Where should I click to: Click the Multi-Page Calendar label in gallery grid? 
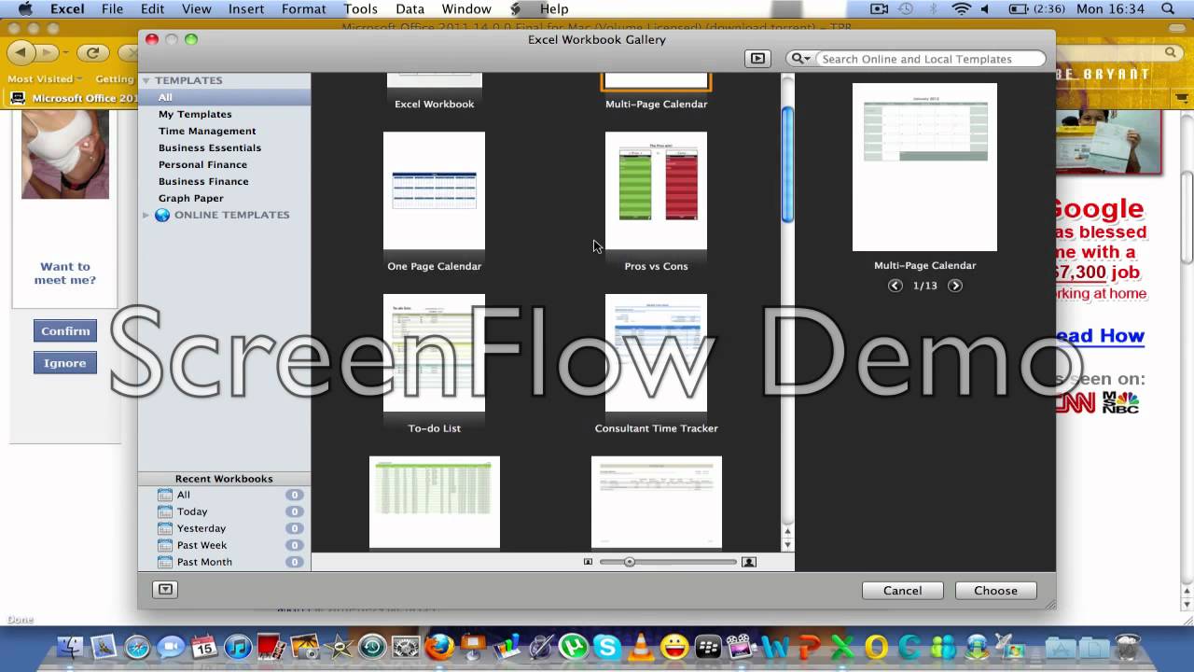[x=656, y=104]
